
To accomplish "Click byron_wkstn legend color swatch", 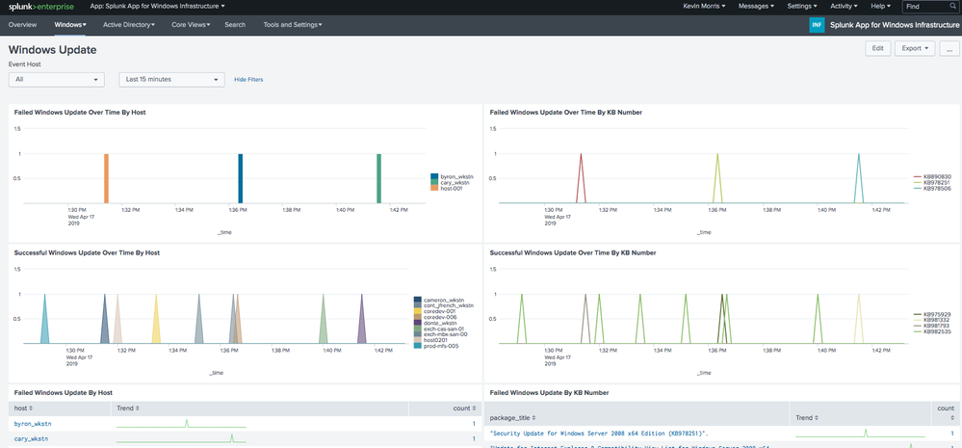I will (434, 176).
